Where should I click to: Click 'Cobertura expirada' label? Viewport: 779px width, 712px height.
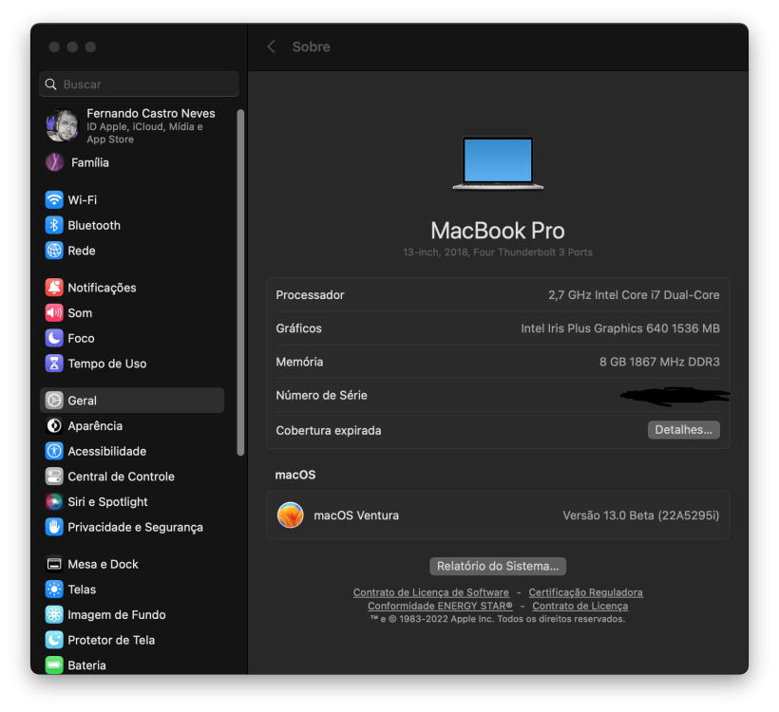329,430
